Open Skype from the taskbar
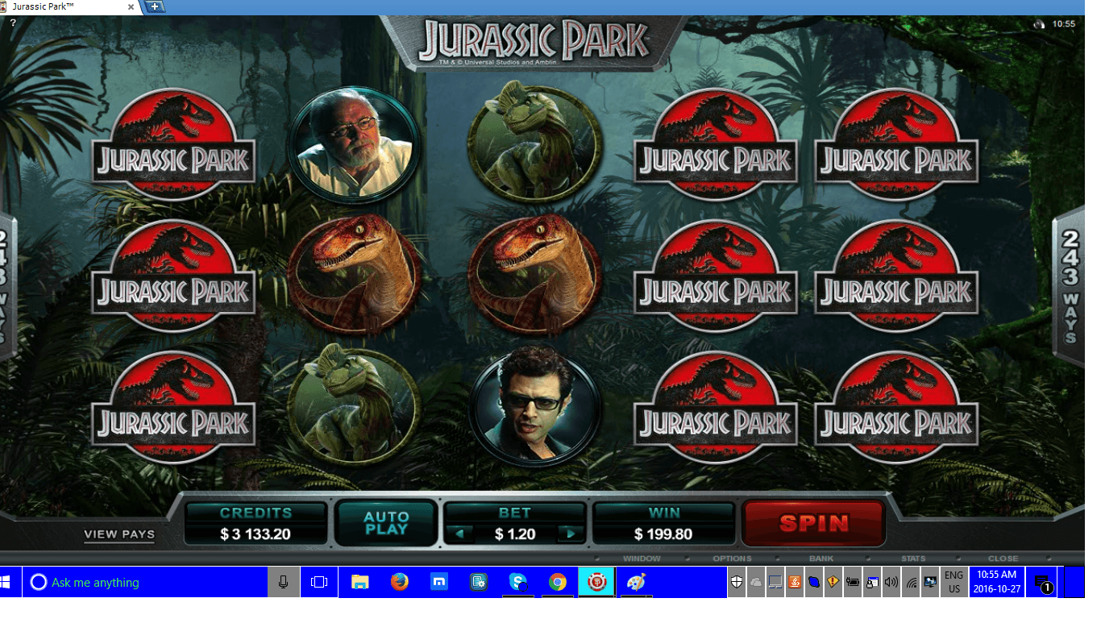The image size is (1101, 619). tap(518, 582)
